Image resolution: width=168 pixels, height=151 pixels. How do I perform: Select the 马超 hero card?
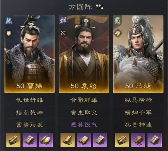point(138,54)
